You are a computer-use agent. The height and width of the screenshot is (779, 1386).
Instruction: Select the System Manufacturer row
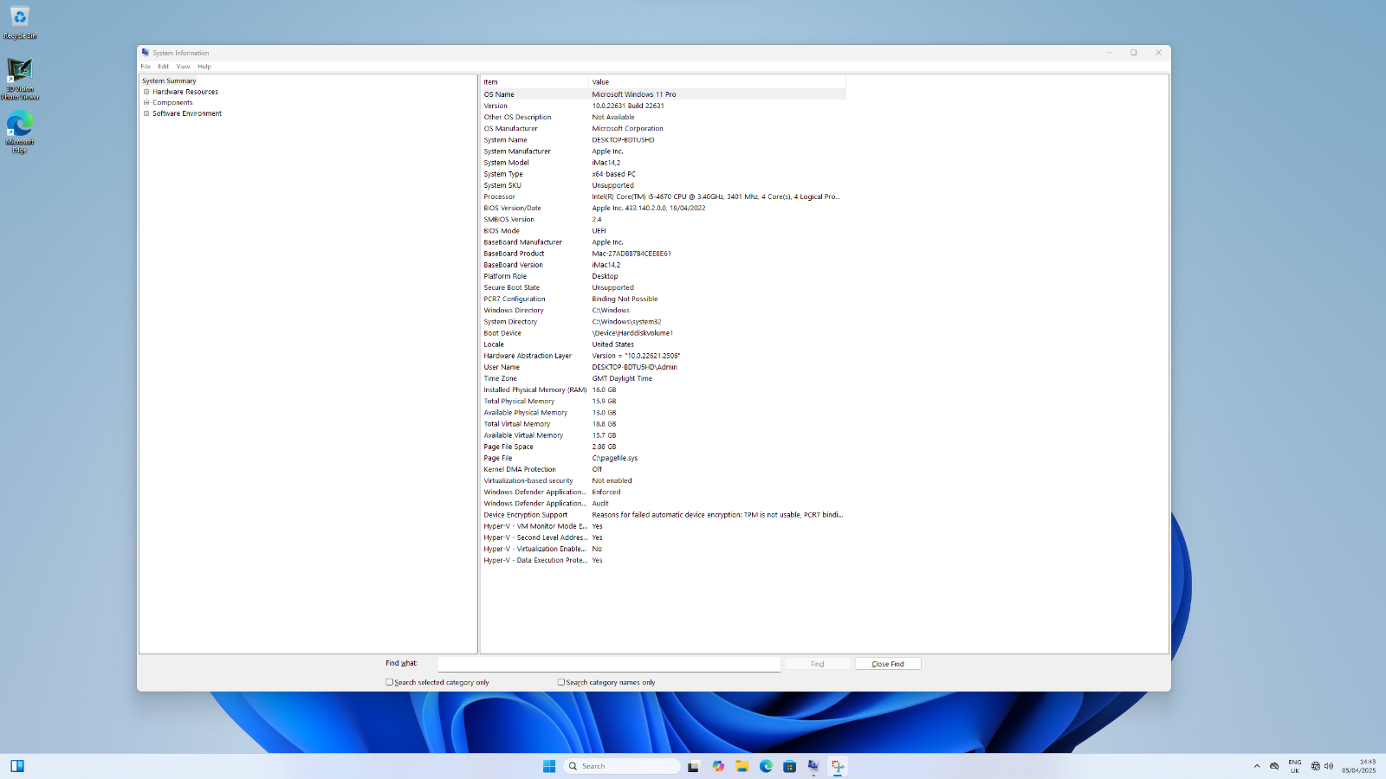(664, 151)
